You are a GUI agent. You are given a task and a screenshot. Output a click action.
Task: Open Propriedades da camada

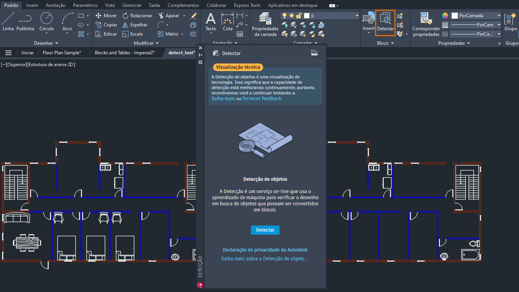coord(265,24)
